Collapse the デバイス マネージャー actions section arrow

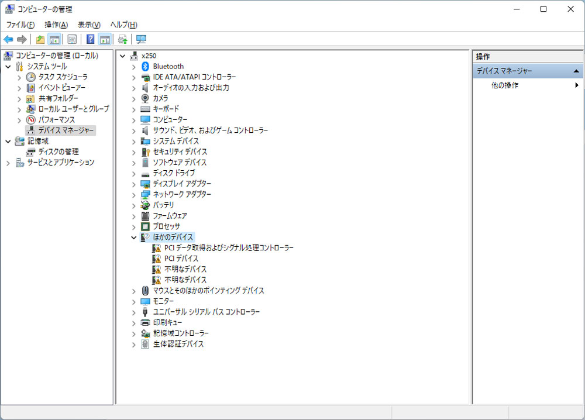[x=576, y=71]
